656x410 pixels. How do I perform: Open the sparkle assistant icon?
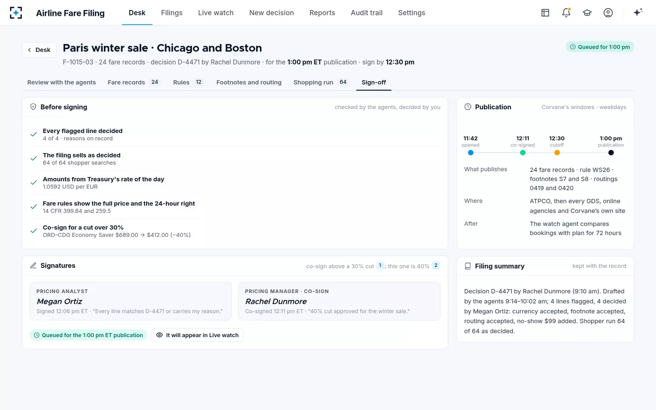click(x=638, y=12)
